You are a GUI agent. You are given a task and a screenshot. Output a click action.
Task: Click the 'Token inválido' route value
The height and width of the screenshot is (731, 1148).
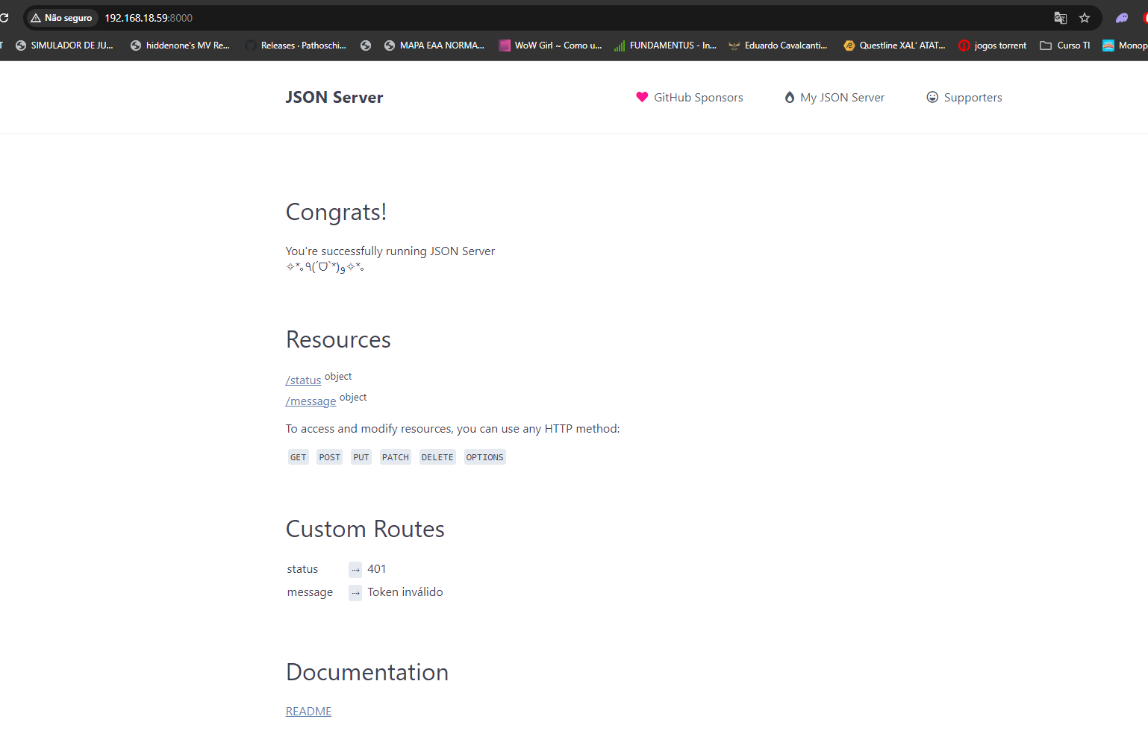tap(405, 592)
